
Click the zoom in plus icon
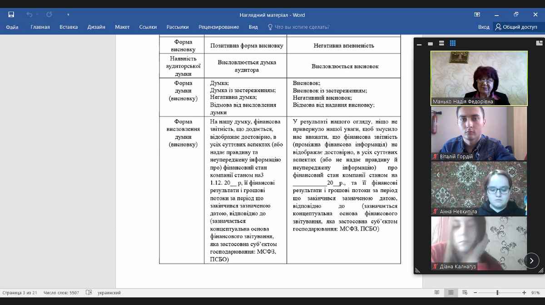pos(524,293)
